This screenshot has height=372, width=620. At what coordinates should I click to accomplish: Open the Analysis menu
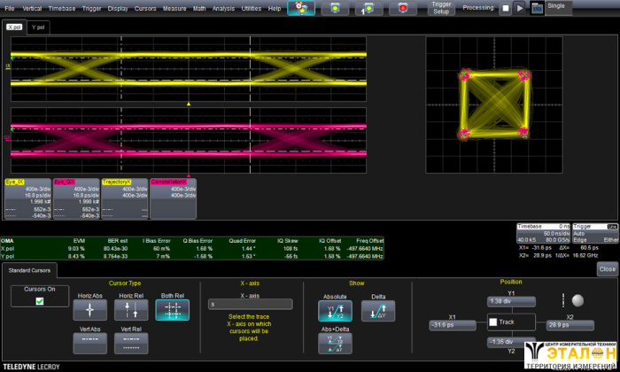pos(223,8)
